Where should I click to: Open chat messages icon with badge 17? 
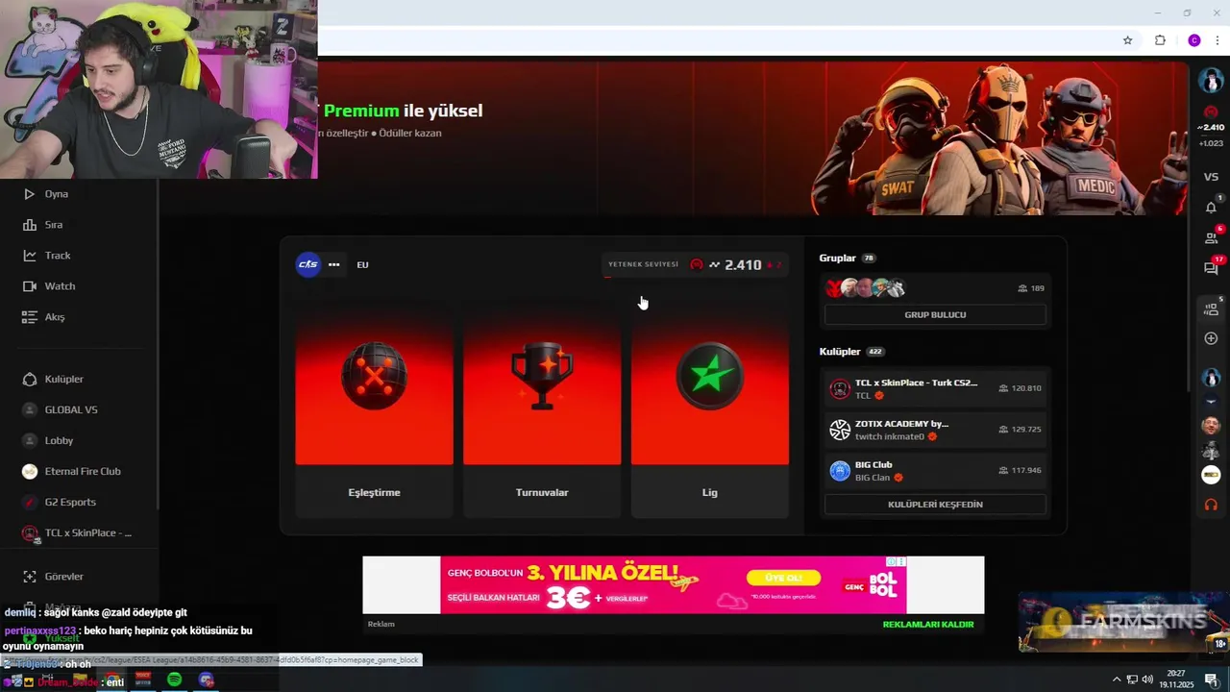coord(1211,268)
